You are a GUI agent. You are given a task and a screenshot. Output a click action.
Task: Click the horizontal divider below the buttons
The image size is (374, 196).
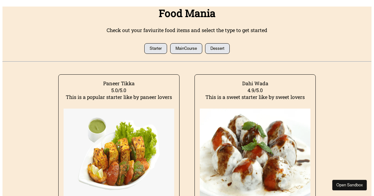click(187, 61)
